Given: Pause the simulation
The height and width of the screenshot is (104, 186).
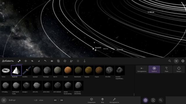Looking at the screenshot, I should 4,100.
